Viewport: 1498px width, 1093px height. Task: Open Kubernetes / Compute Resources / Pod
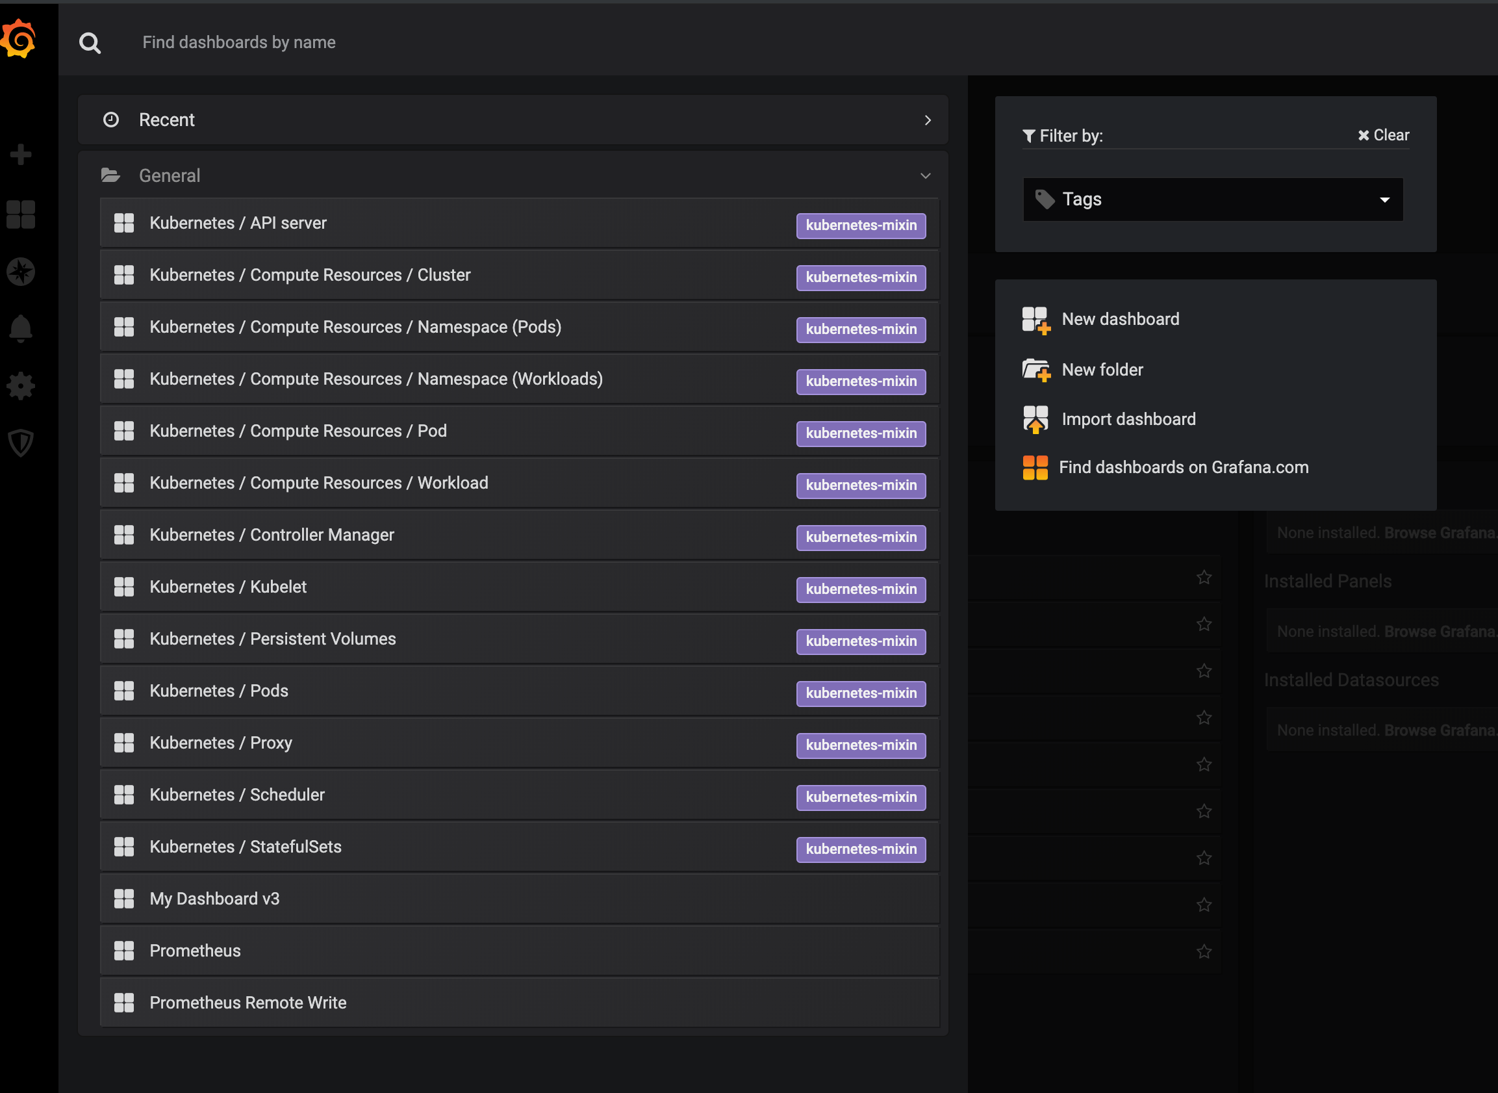click(519, 431)
